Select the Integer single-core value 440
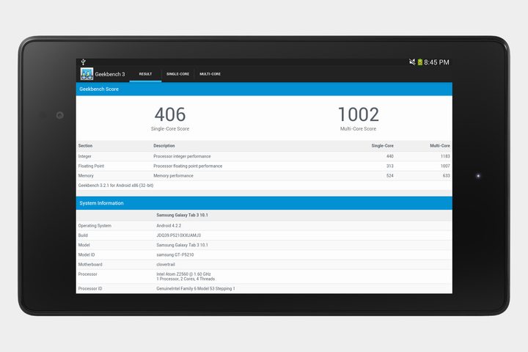Viewport: 528px width, 352px height. (390, 156)
